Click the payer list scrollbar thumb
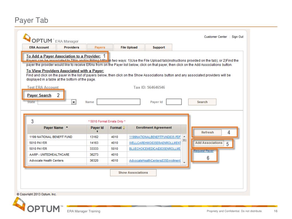The height and width of the screenshot is (219, 292). pyautogui.click(x=184, y=140)
